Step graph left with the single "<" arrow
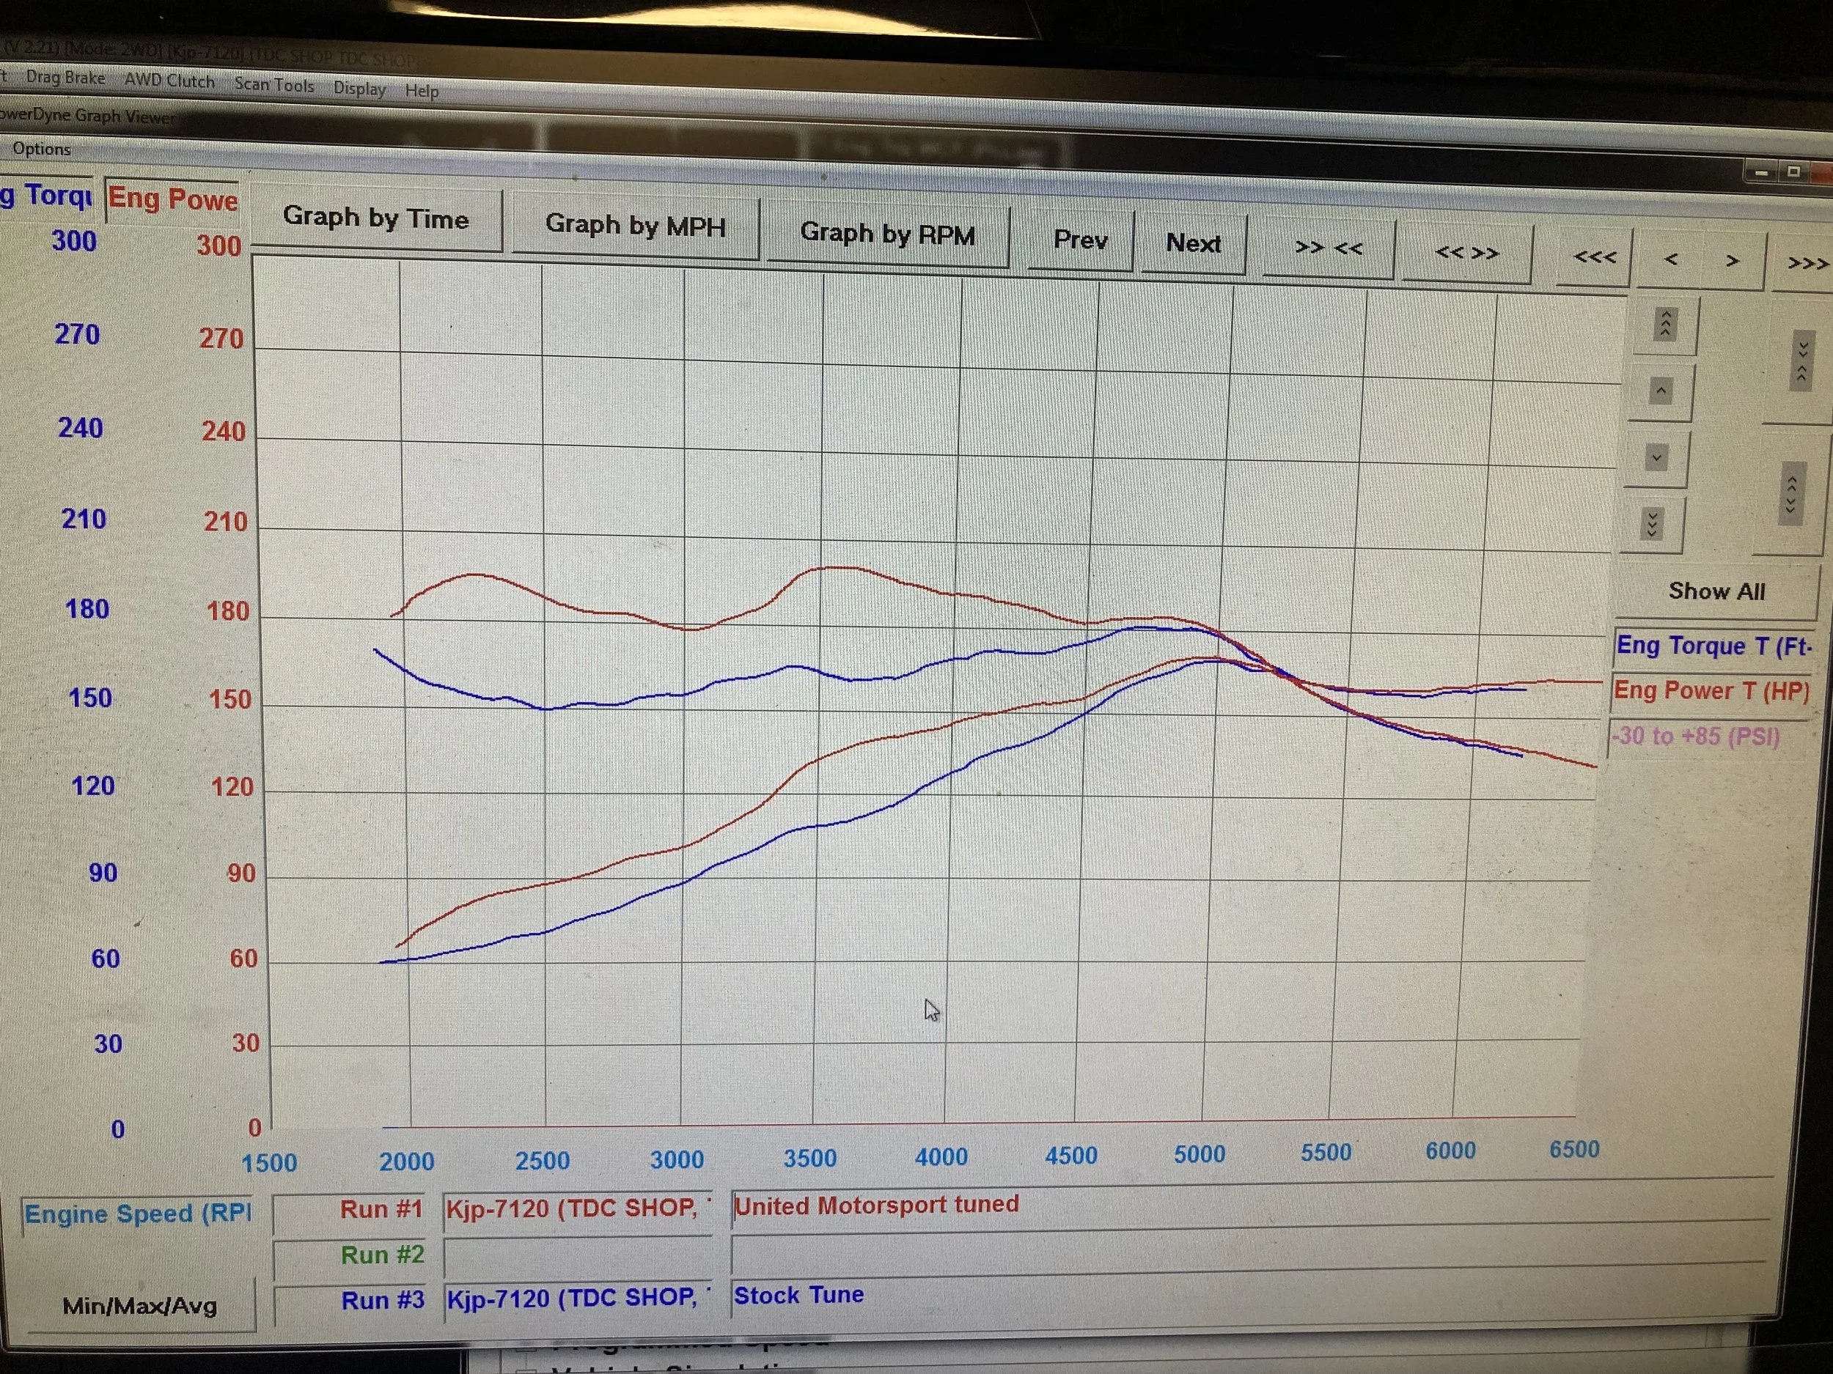Image resolution: width=1833 pixels, height=1374 pixels. (1672, 261)
